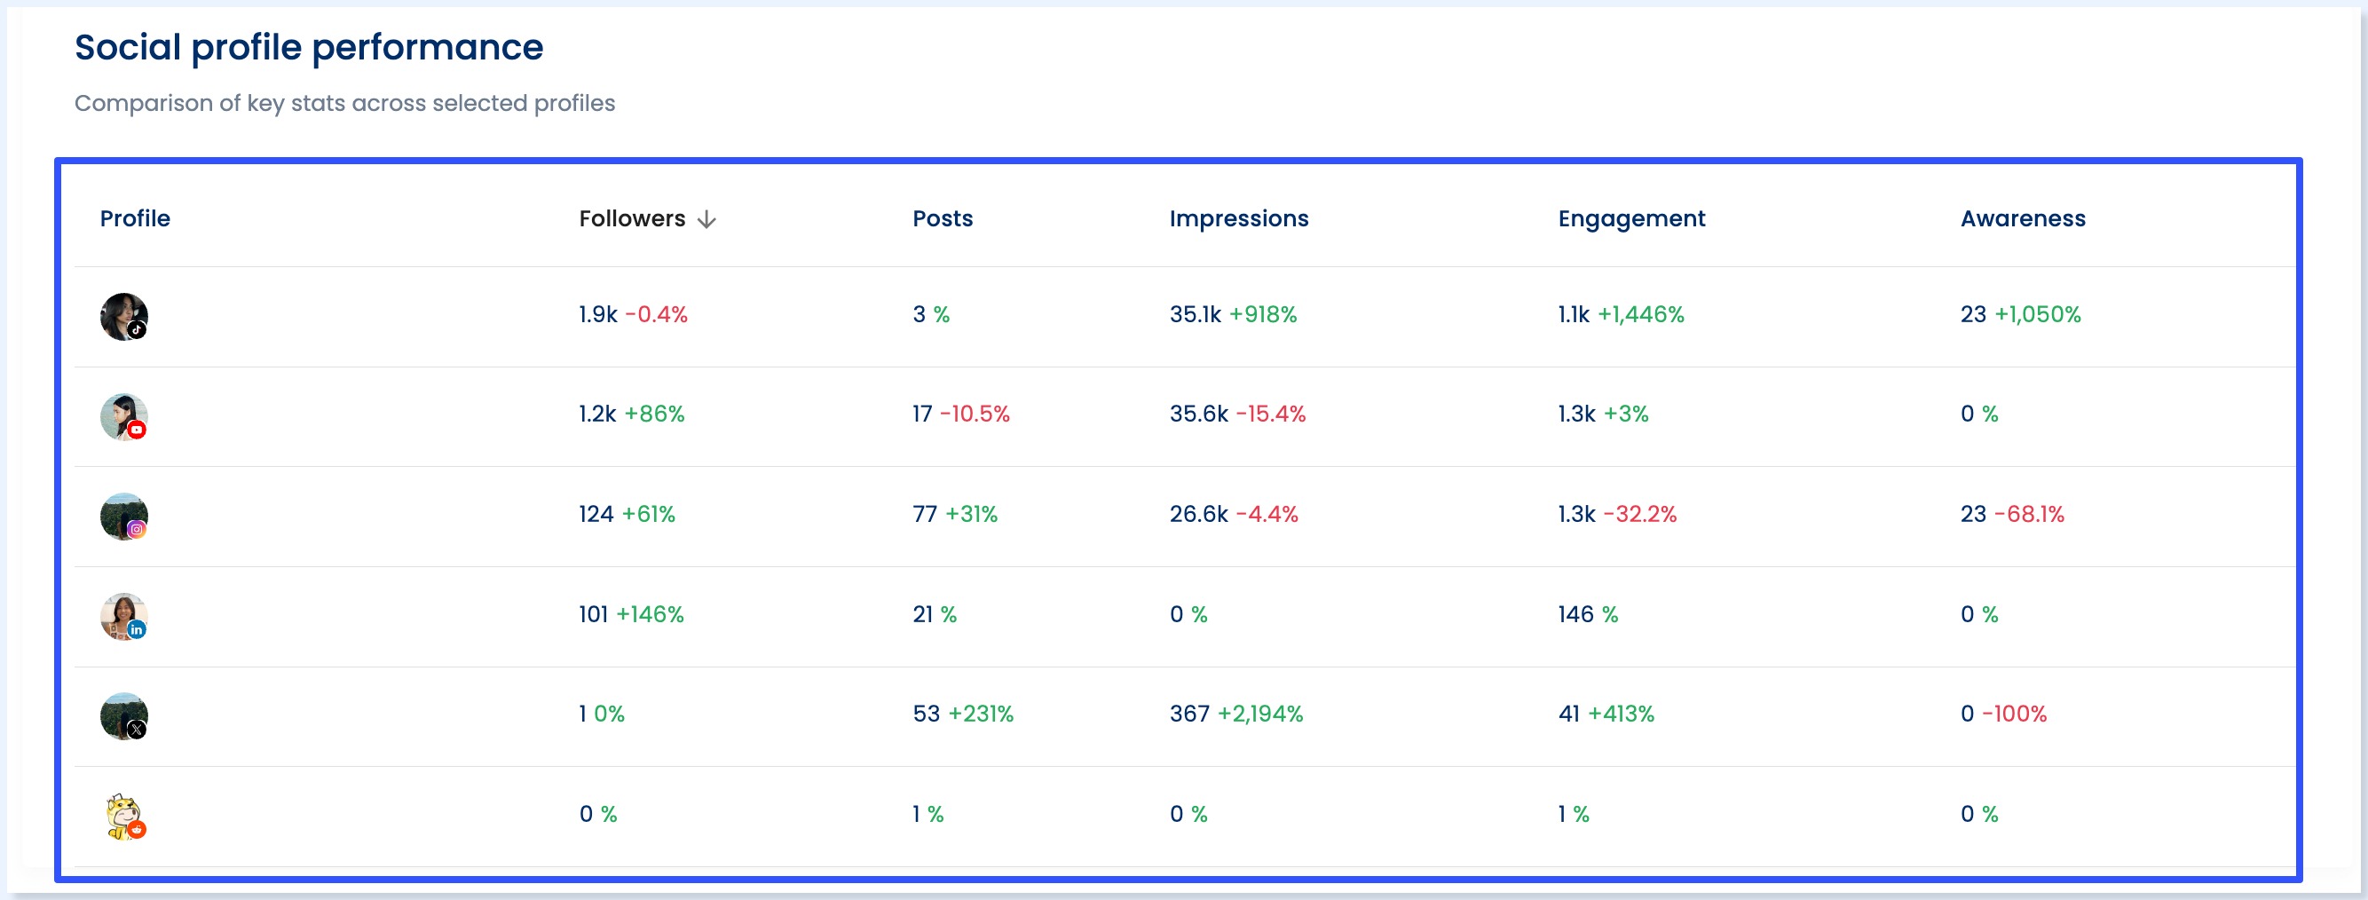Open the TikTok profile avatar thumbnail
2368x900 pixels.
[122, 316]
